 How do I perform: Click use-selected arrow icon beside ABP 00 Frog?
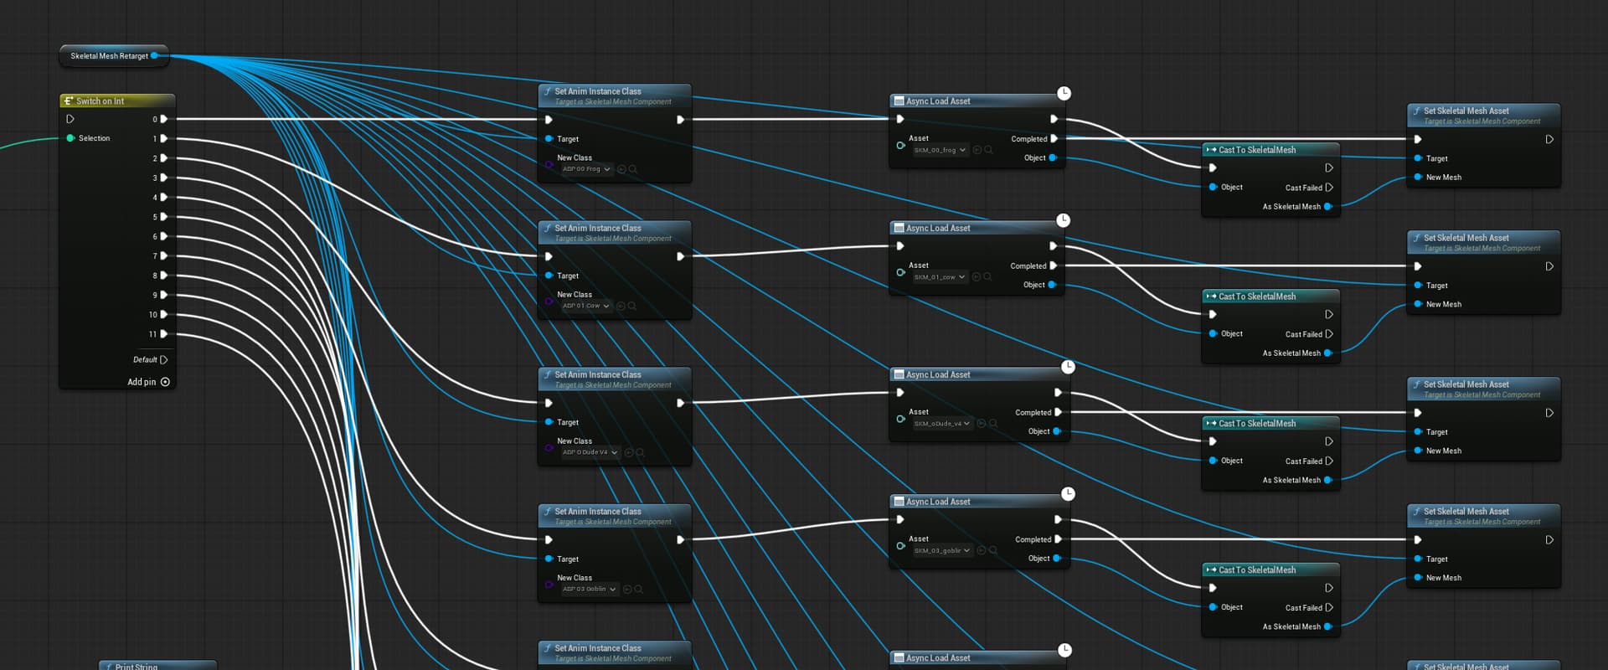621,169
